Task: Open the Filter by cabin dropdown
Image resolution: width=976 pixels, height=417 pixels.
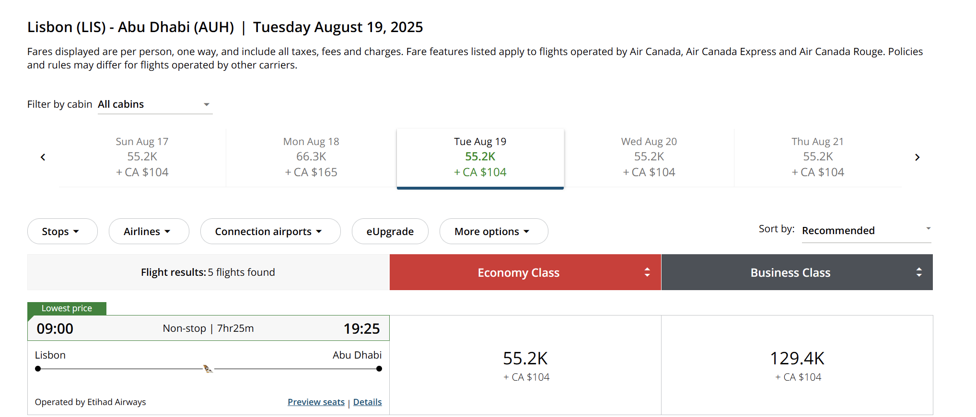Action: (155, 104)
